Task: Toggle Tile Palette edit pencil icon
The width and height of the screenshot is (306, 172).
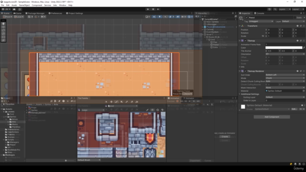Action: click(147, 110)
